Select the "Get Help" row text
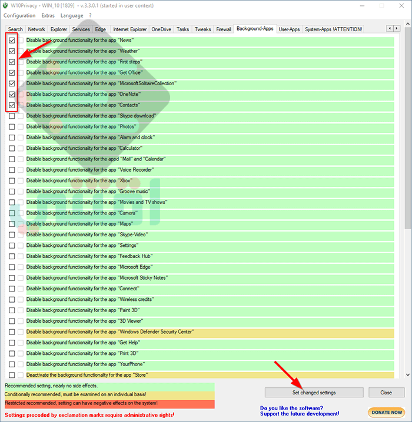This screenshot has height=422, width=412. pyautogui.click(x=83, y=343)
